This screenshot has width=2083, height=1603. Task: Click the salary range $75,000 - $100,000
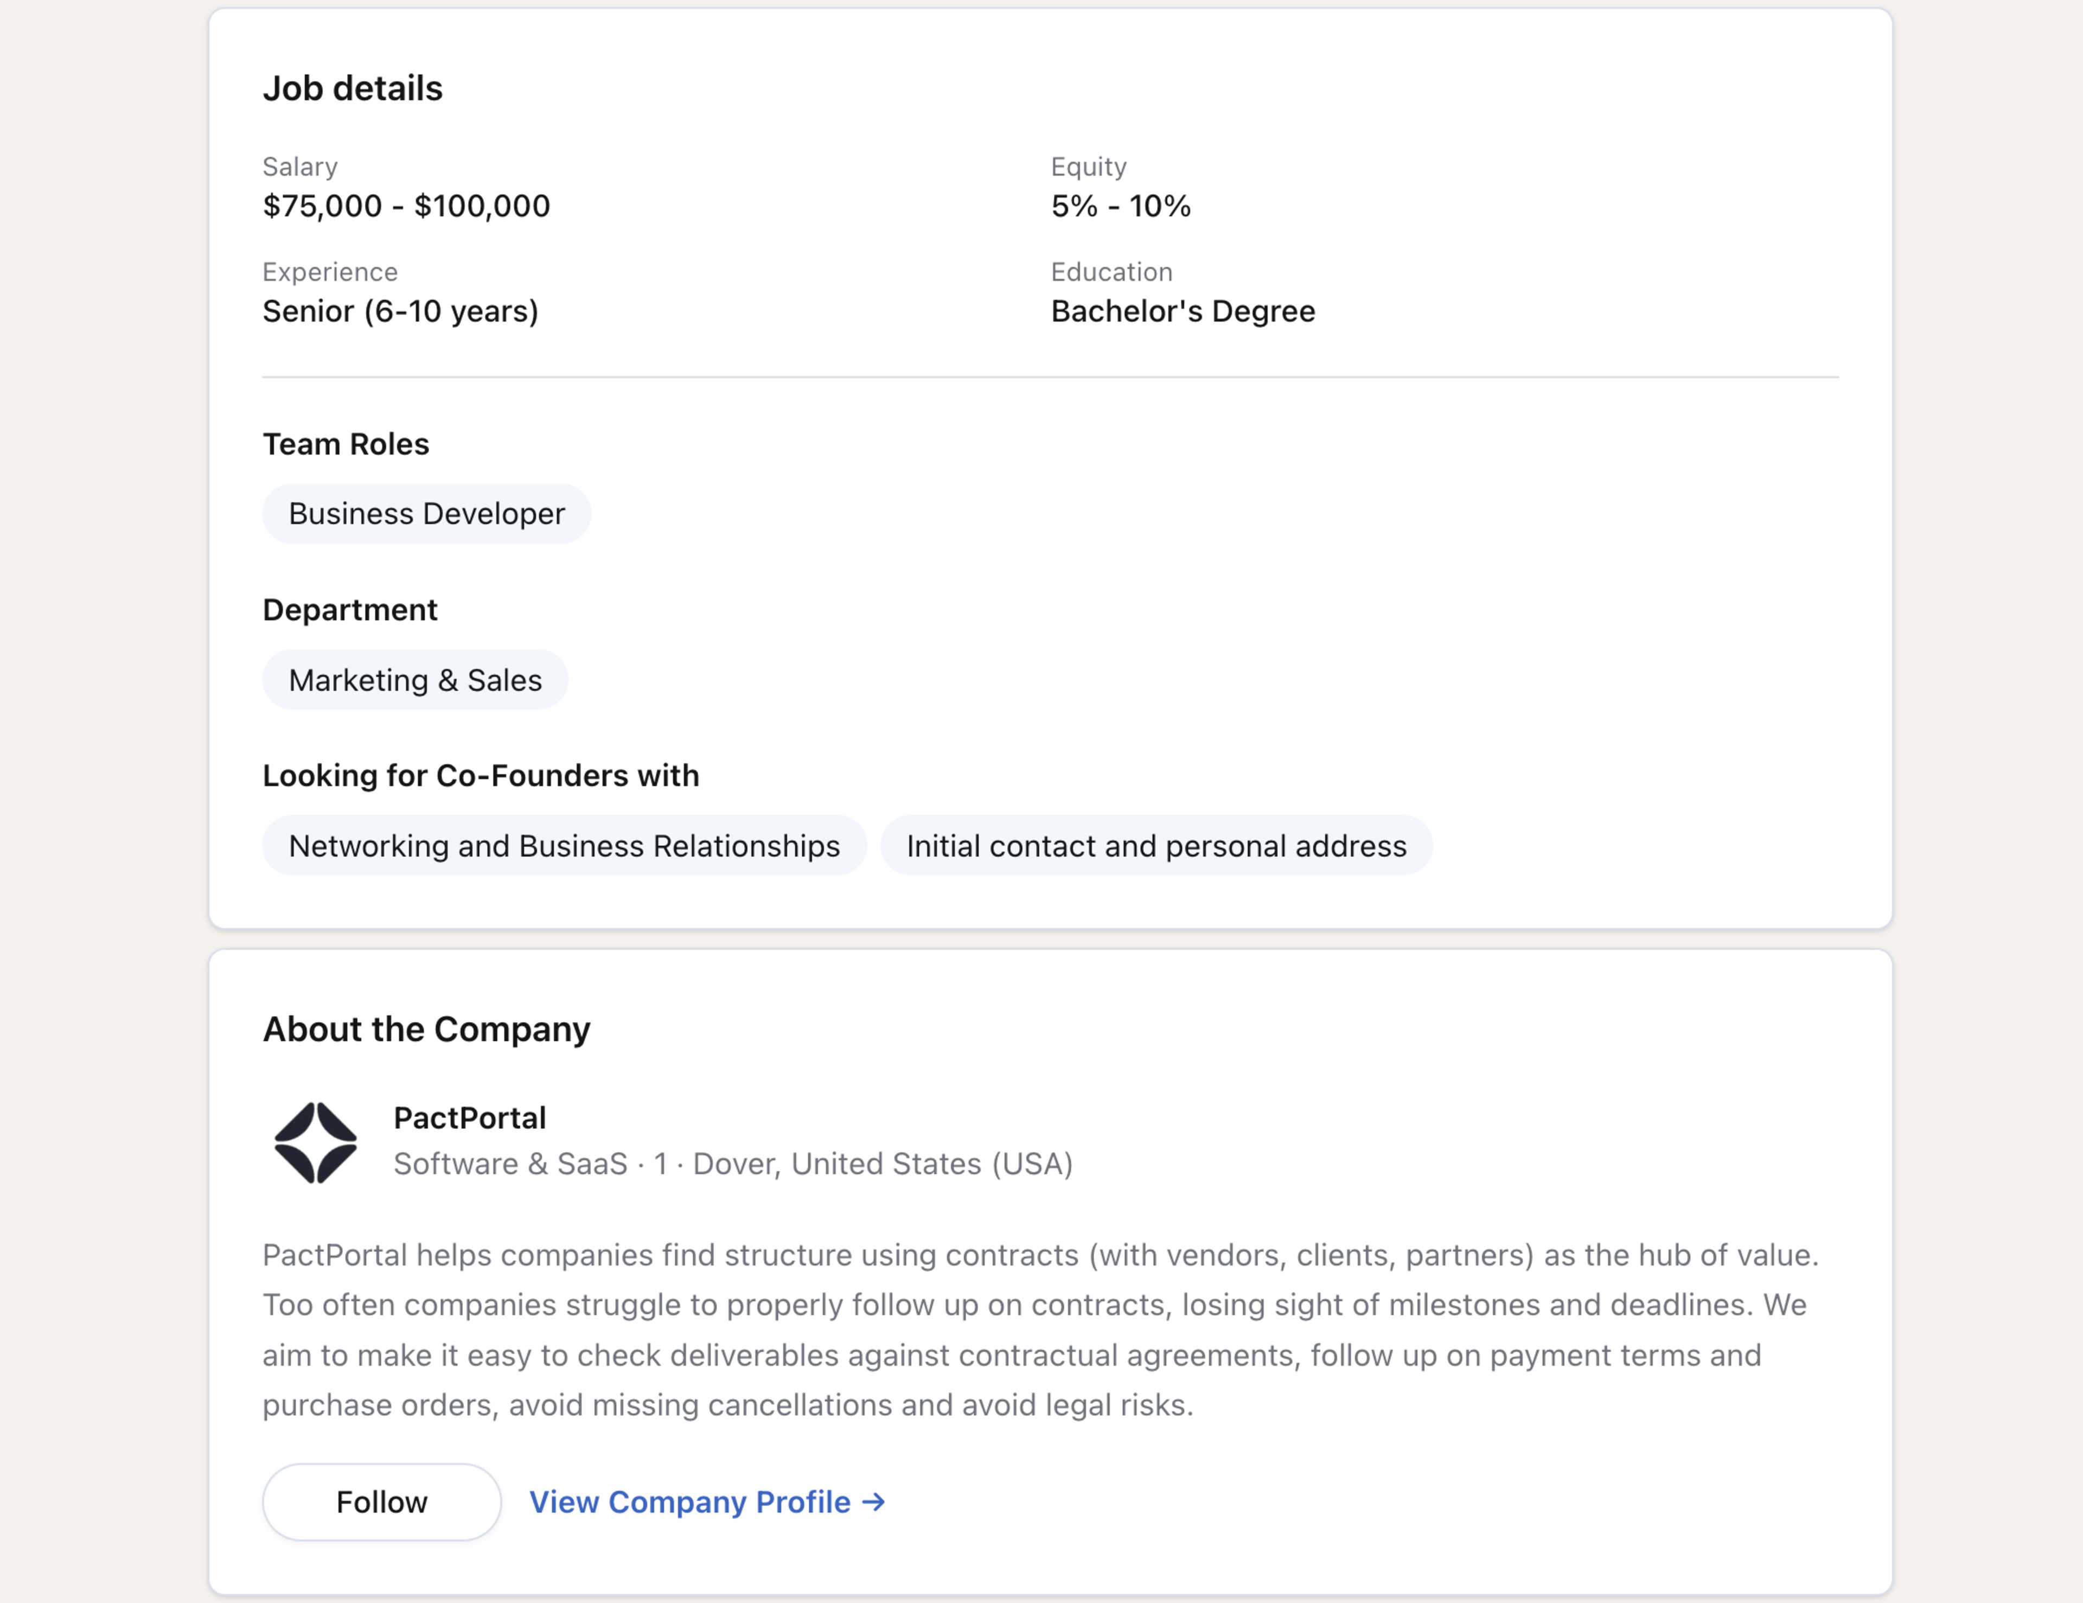point(406,206)
